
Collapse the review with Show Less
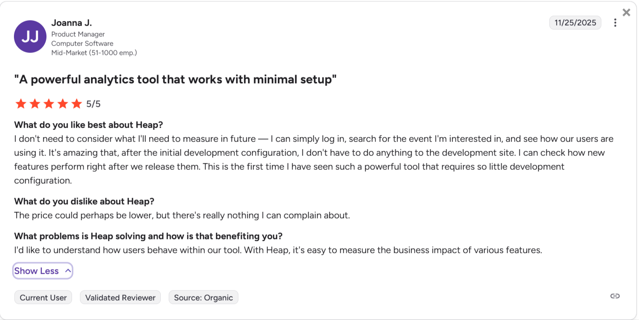tap(43, 271)
